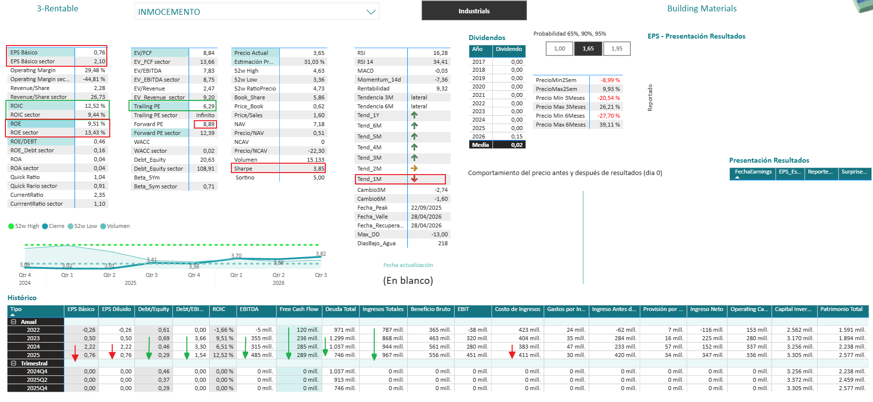Toggle the Cierre legend marker

click(x=45, y=226)
